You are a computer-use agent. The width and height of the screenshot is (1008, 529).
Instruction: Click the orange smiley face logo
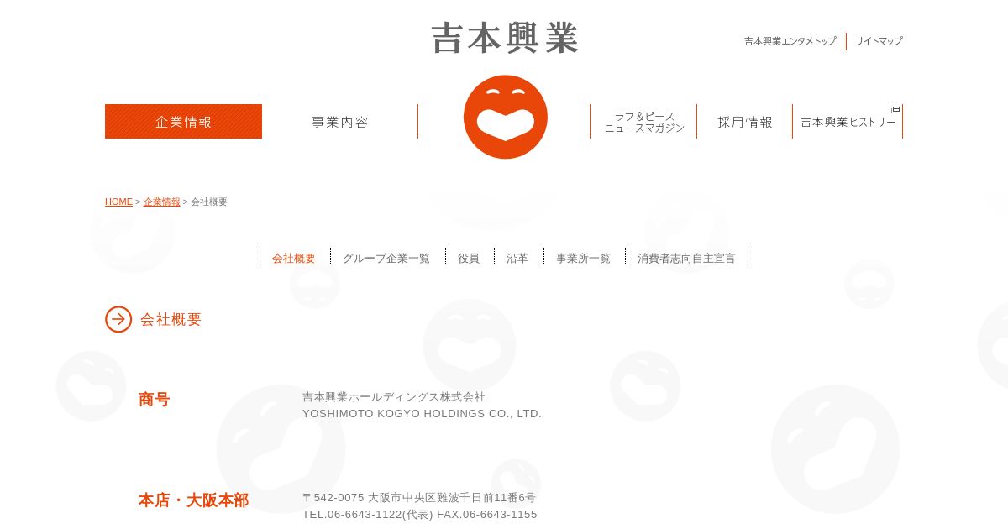click(505, 117)
